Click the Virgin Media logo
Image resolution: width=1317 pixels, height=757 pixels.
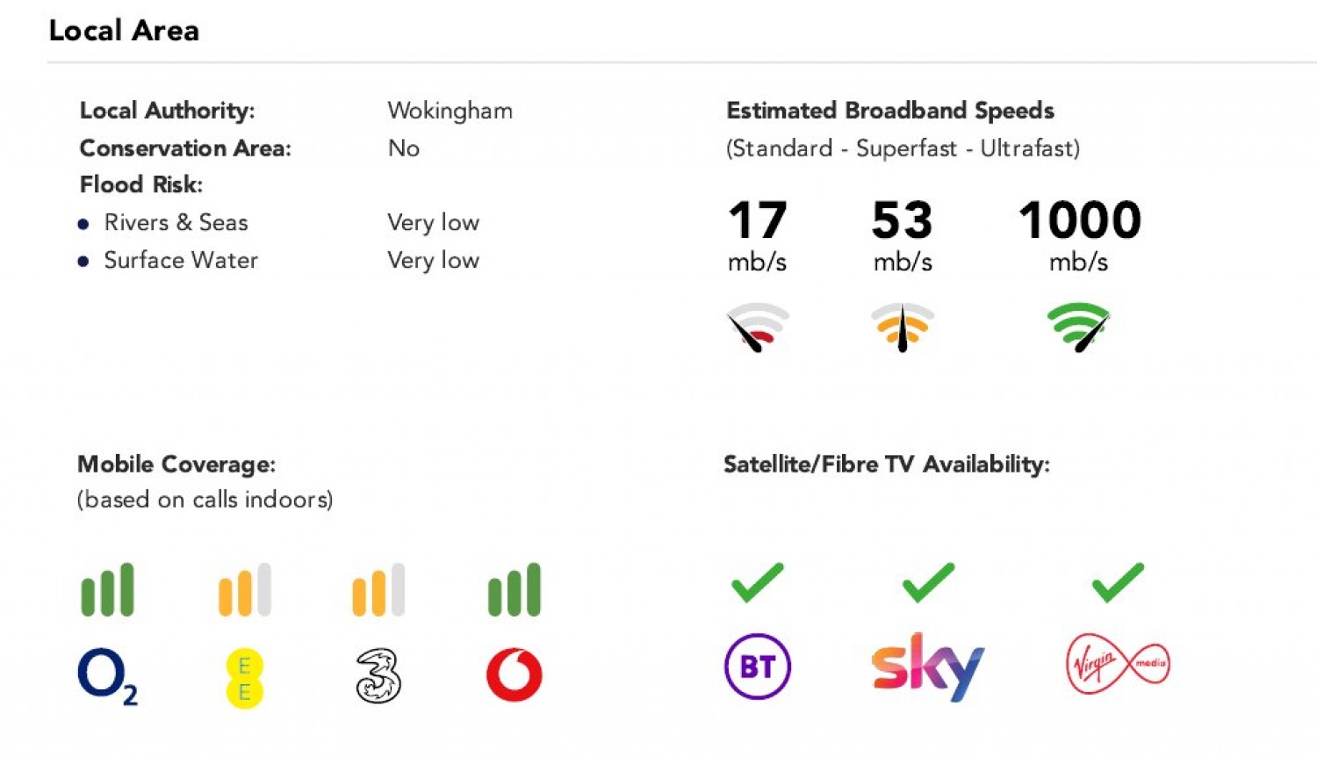[1117, 665]
